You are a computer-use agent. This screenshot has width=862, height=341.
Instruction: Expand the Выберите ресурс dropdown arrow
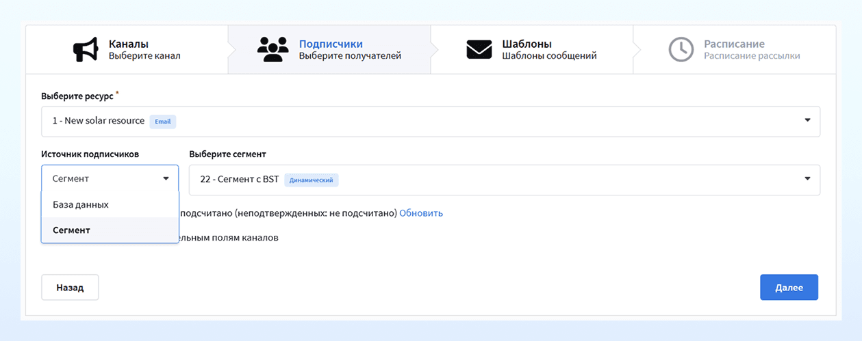pos(807,121)
